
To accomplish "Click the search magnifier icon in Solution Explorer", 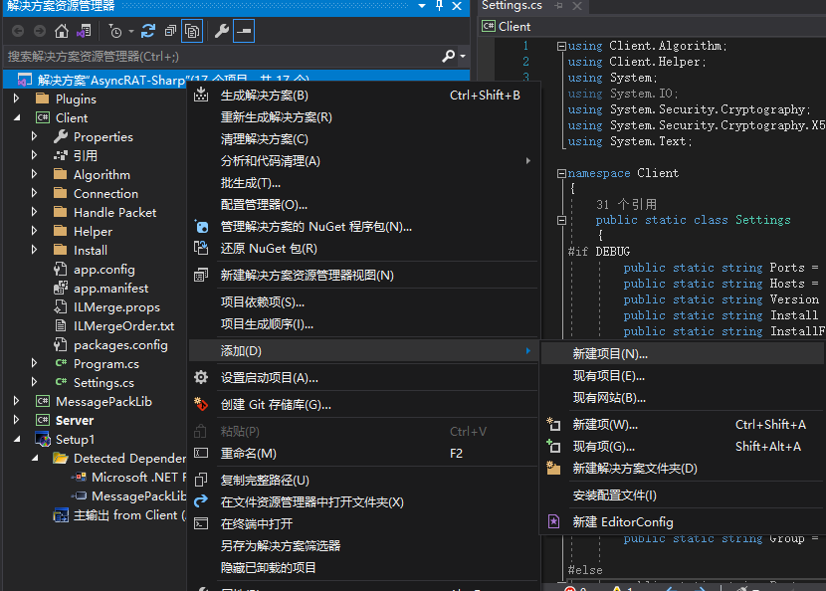I will tap(449, 56).
